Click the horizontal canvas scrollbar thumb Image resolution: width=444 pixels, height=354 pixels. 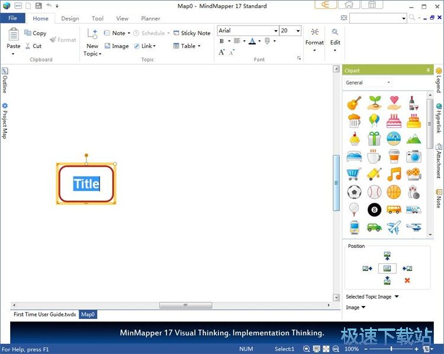tap(185, 305)
